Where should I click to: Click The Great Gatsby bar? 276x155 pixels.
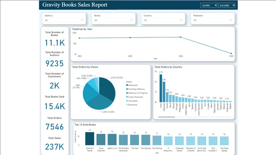coord(224,141)
